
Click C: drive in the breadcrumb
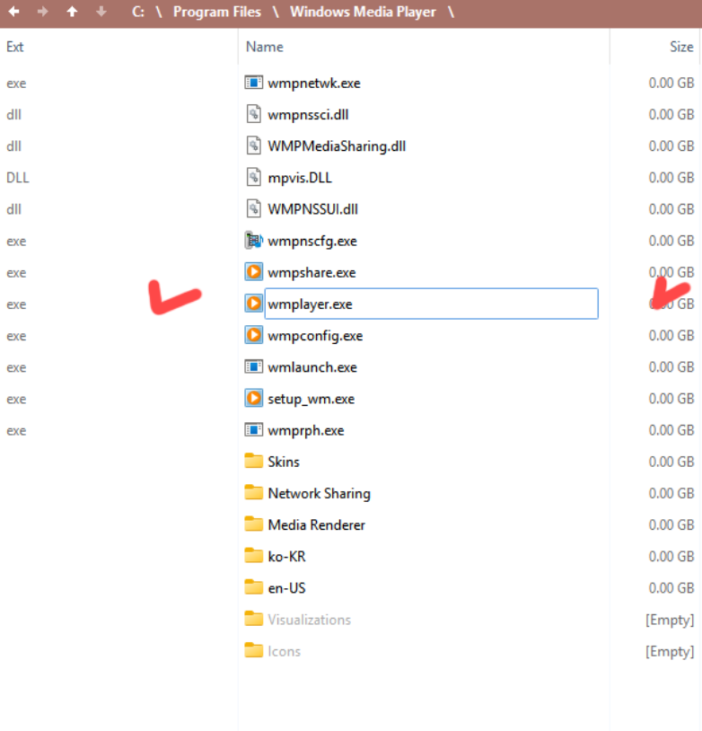(x=138, y=12)
